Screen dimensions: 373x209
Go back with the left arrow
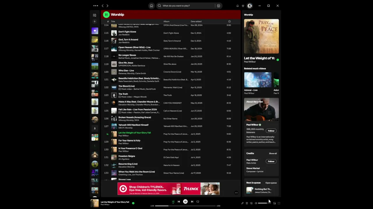click(103, 6)
